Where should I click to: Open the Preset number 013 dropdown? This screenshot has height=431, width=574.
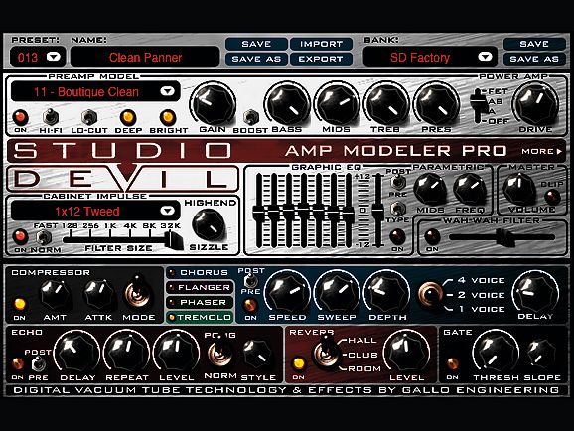click(53, 57)
